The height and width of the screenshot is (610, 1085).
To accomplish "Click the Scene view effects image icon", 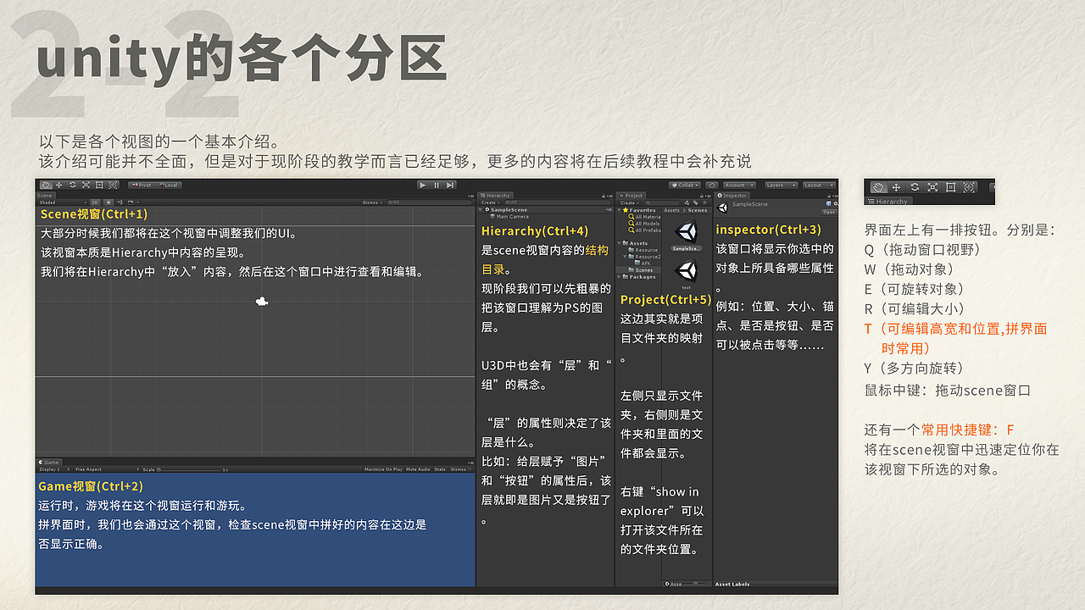I will tap(131, 202).
